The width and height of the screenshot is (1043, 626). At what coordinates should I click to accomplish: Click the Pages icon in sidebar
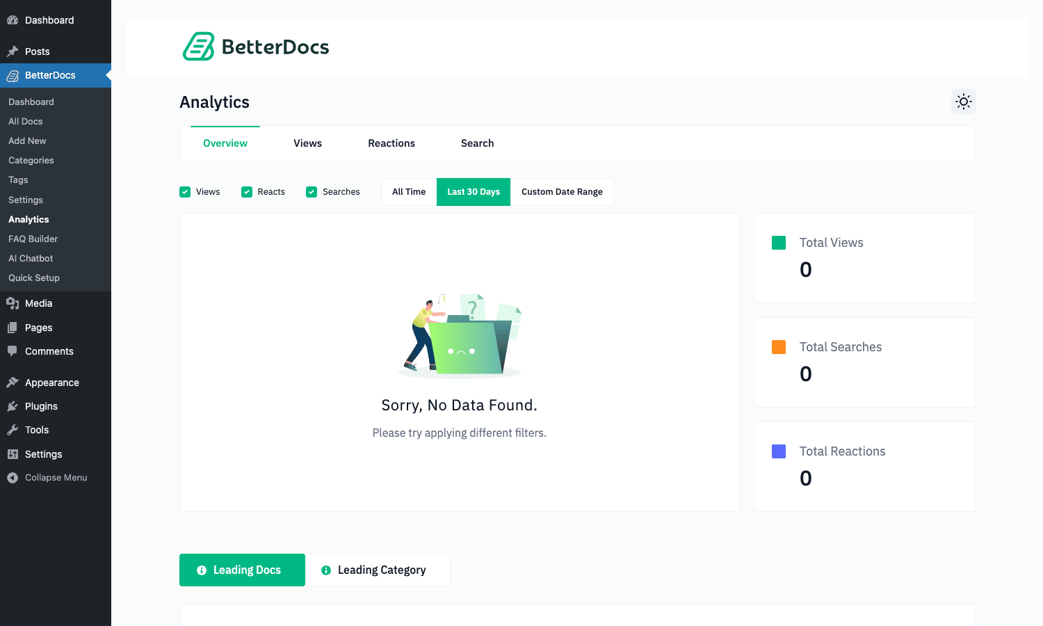point(13,328)
